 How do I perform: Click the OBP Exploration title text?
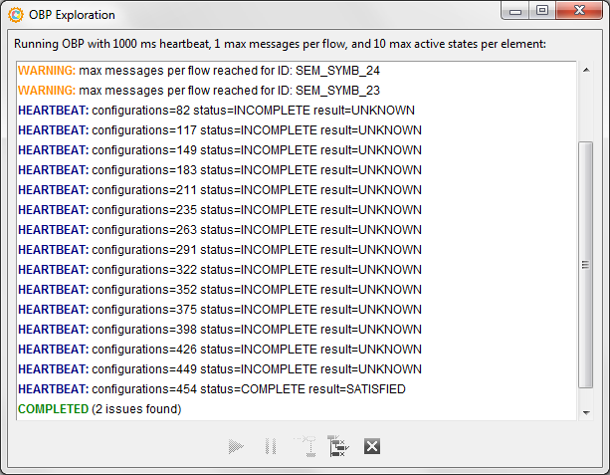73,15
